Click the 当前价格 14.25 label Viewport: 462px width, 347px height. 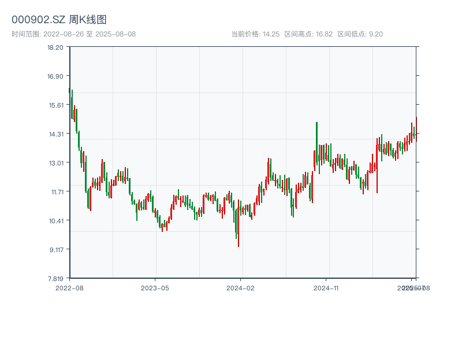point(255,34)
